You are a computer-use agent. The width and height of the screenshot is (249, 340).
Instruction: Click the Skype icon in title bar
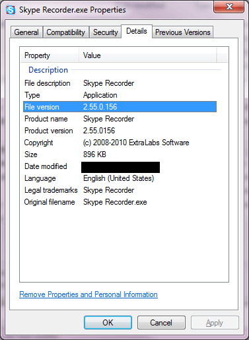(10, 10)
